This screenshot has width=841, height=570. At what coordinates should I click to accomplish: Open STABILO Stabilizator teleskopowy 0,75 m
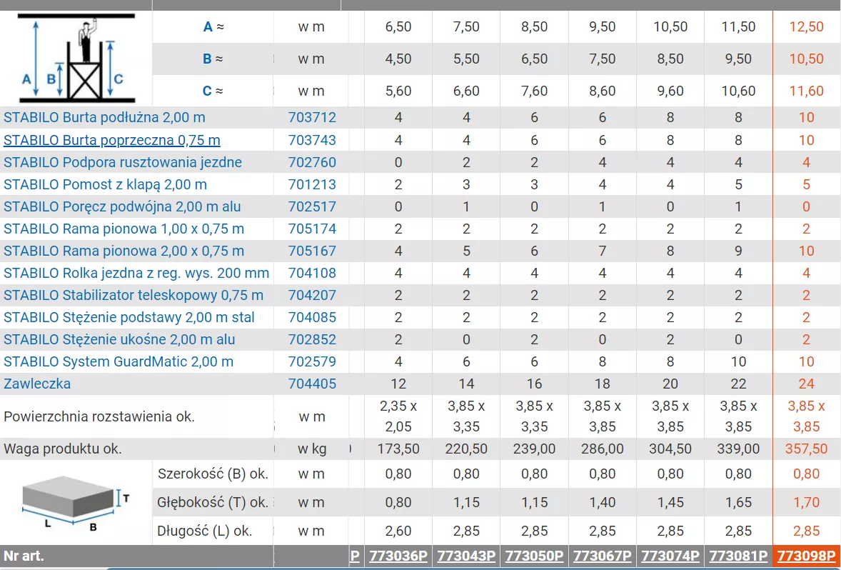point(134,295)
